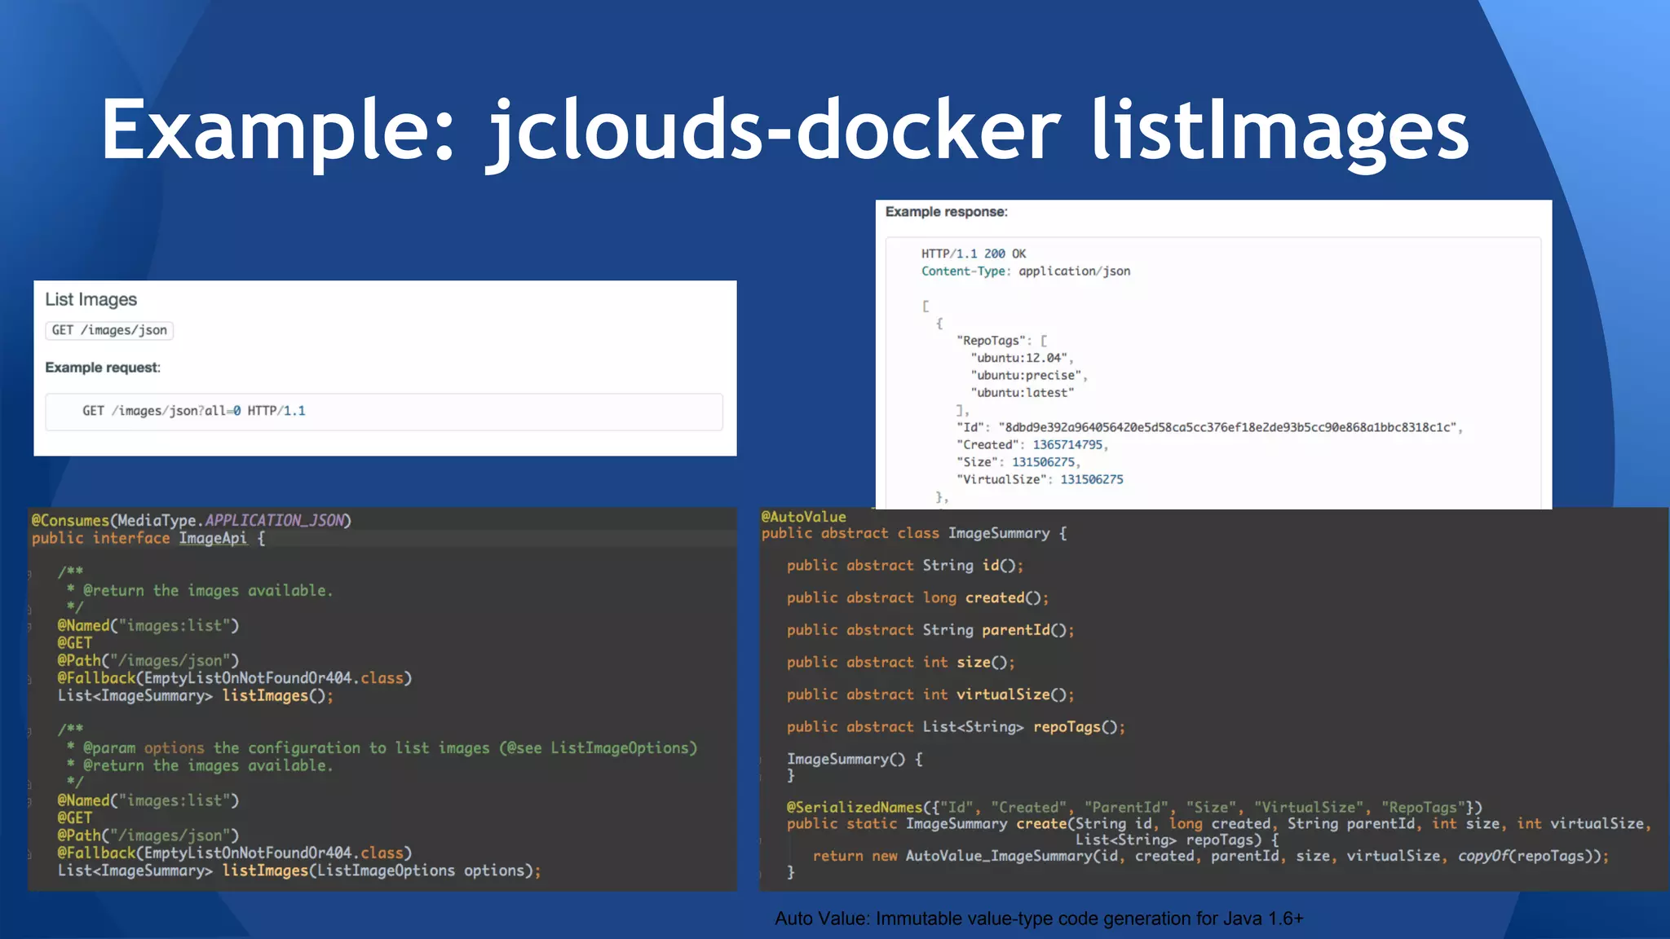
Task: Click the long "Id" hash value line
Action: tap(1210, 427)
